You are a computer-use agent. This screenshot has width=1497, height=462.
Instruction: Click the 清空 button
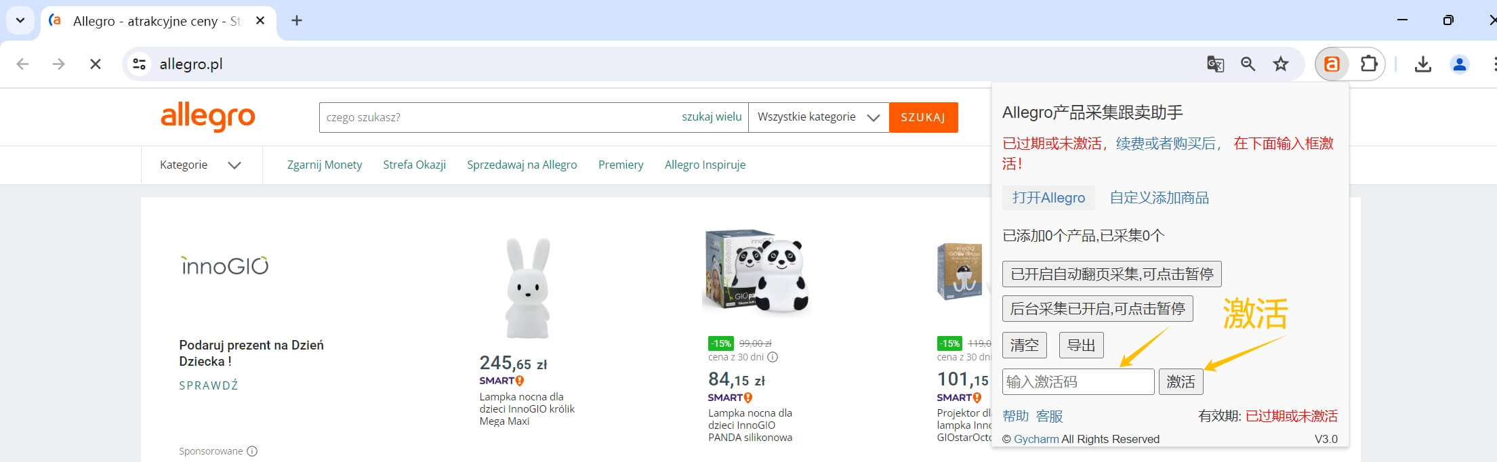pos(1025,345)
